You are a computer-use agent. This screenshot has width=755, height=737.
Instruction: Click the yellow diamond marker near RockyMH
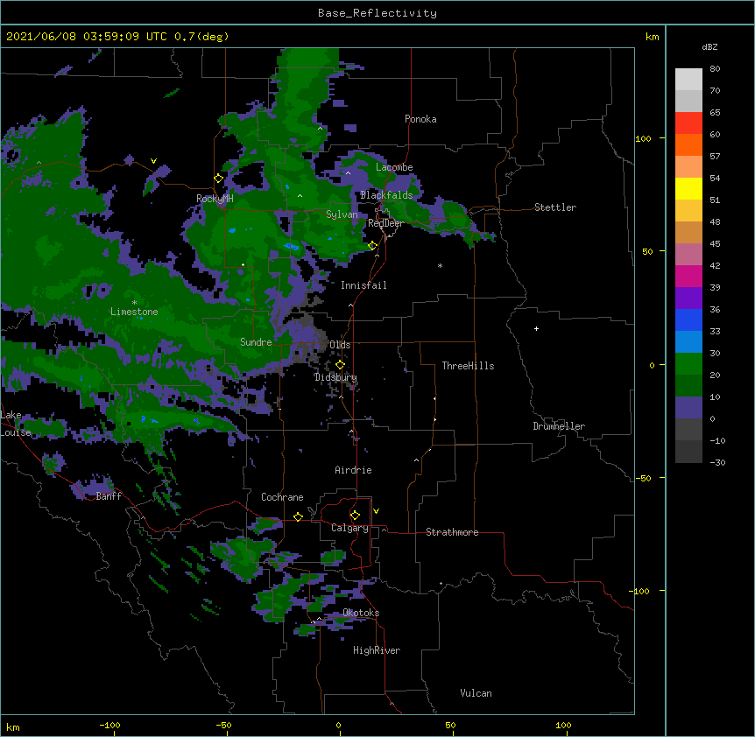tap(218, 179)
